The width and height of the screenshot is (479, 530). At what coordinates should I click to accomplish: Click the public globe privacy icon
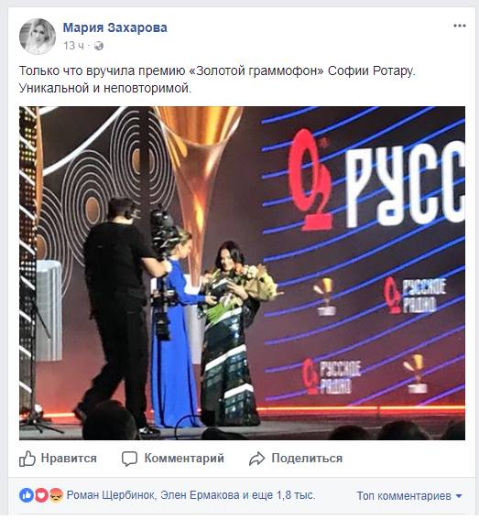[99, 46]
